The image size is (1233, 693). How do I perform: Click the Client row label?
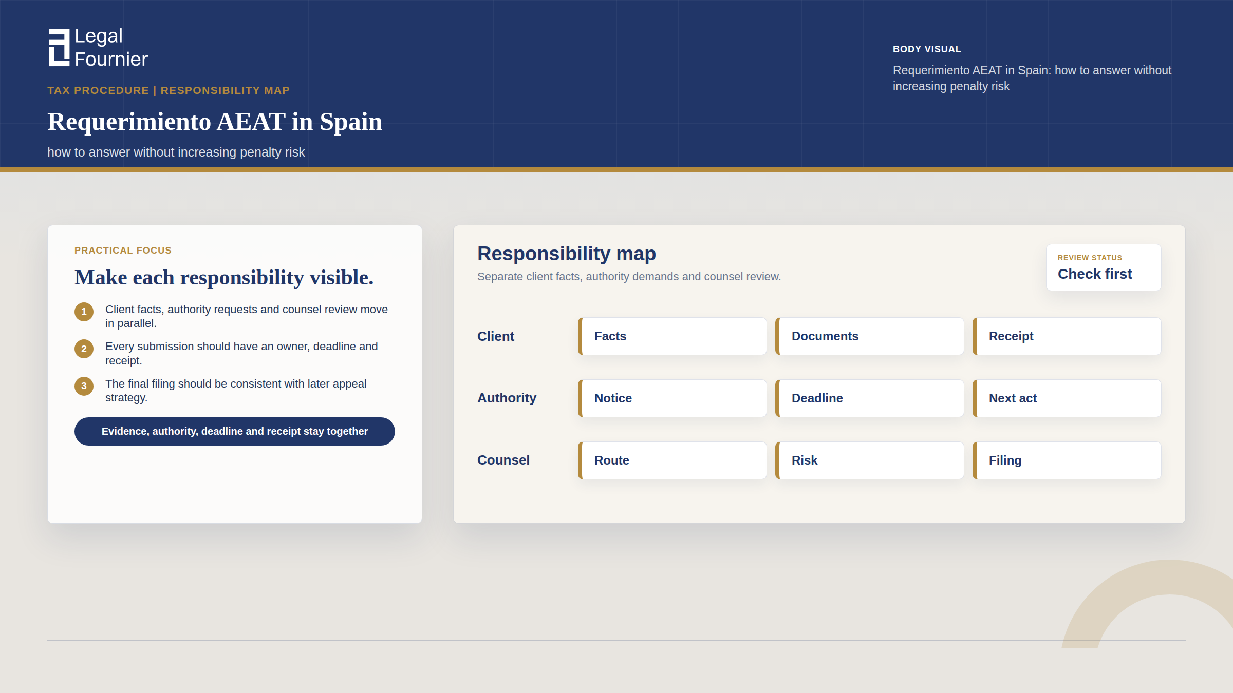click(495, 336)
